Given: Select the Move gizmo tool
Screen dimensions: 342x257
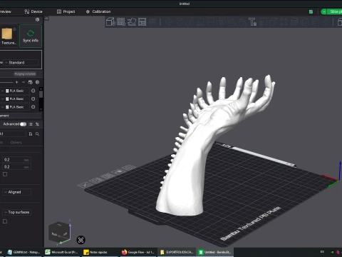Looking at the screenshot, I should (x=168, y=22).
